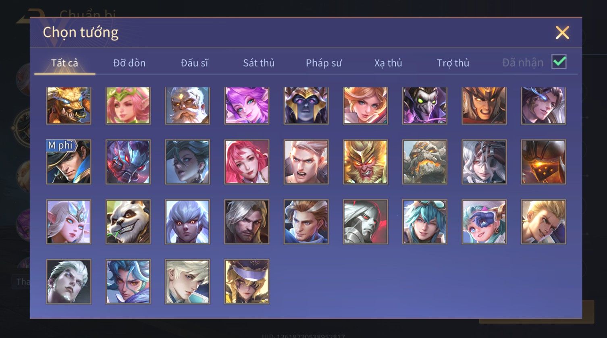Screen dimensions: 607x338
Task: Select the pink-haired girl with green crown
Action: (x=128, y=106)
